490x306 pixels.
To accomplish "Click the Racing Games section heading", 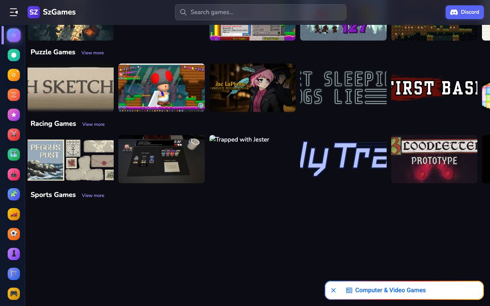I will tap(53, 124).
